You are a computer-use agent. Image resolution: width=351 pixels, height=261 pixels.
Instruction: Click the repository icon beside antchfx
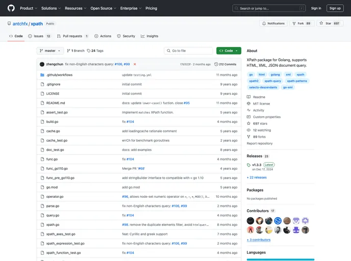(9, 23)
